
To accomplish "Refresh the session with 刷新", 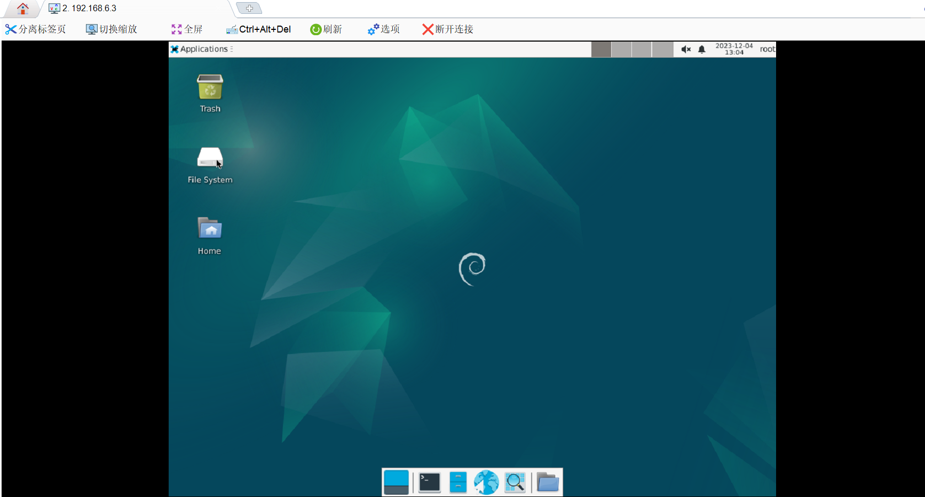I will [326, 29].
